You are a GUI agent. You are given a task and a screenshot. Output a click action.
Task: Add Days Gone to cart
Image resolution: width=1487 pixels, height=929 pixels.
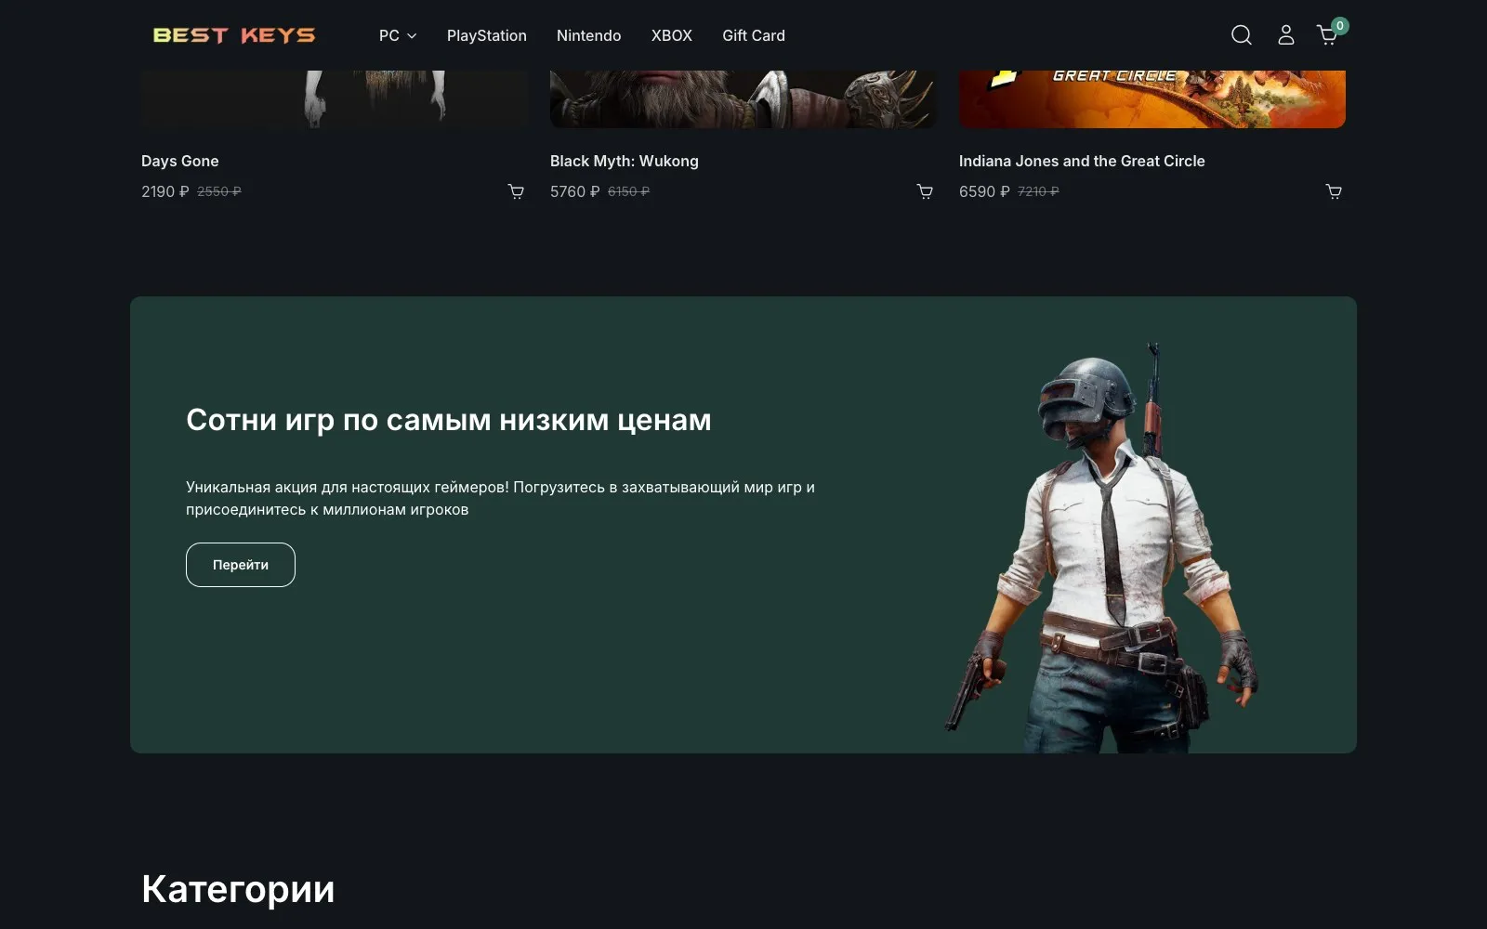coord(516,191)
